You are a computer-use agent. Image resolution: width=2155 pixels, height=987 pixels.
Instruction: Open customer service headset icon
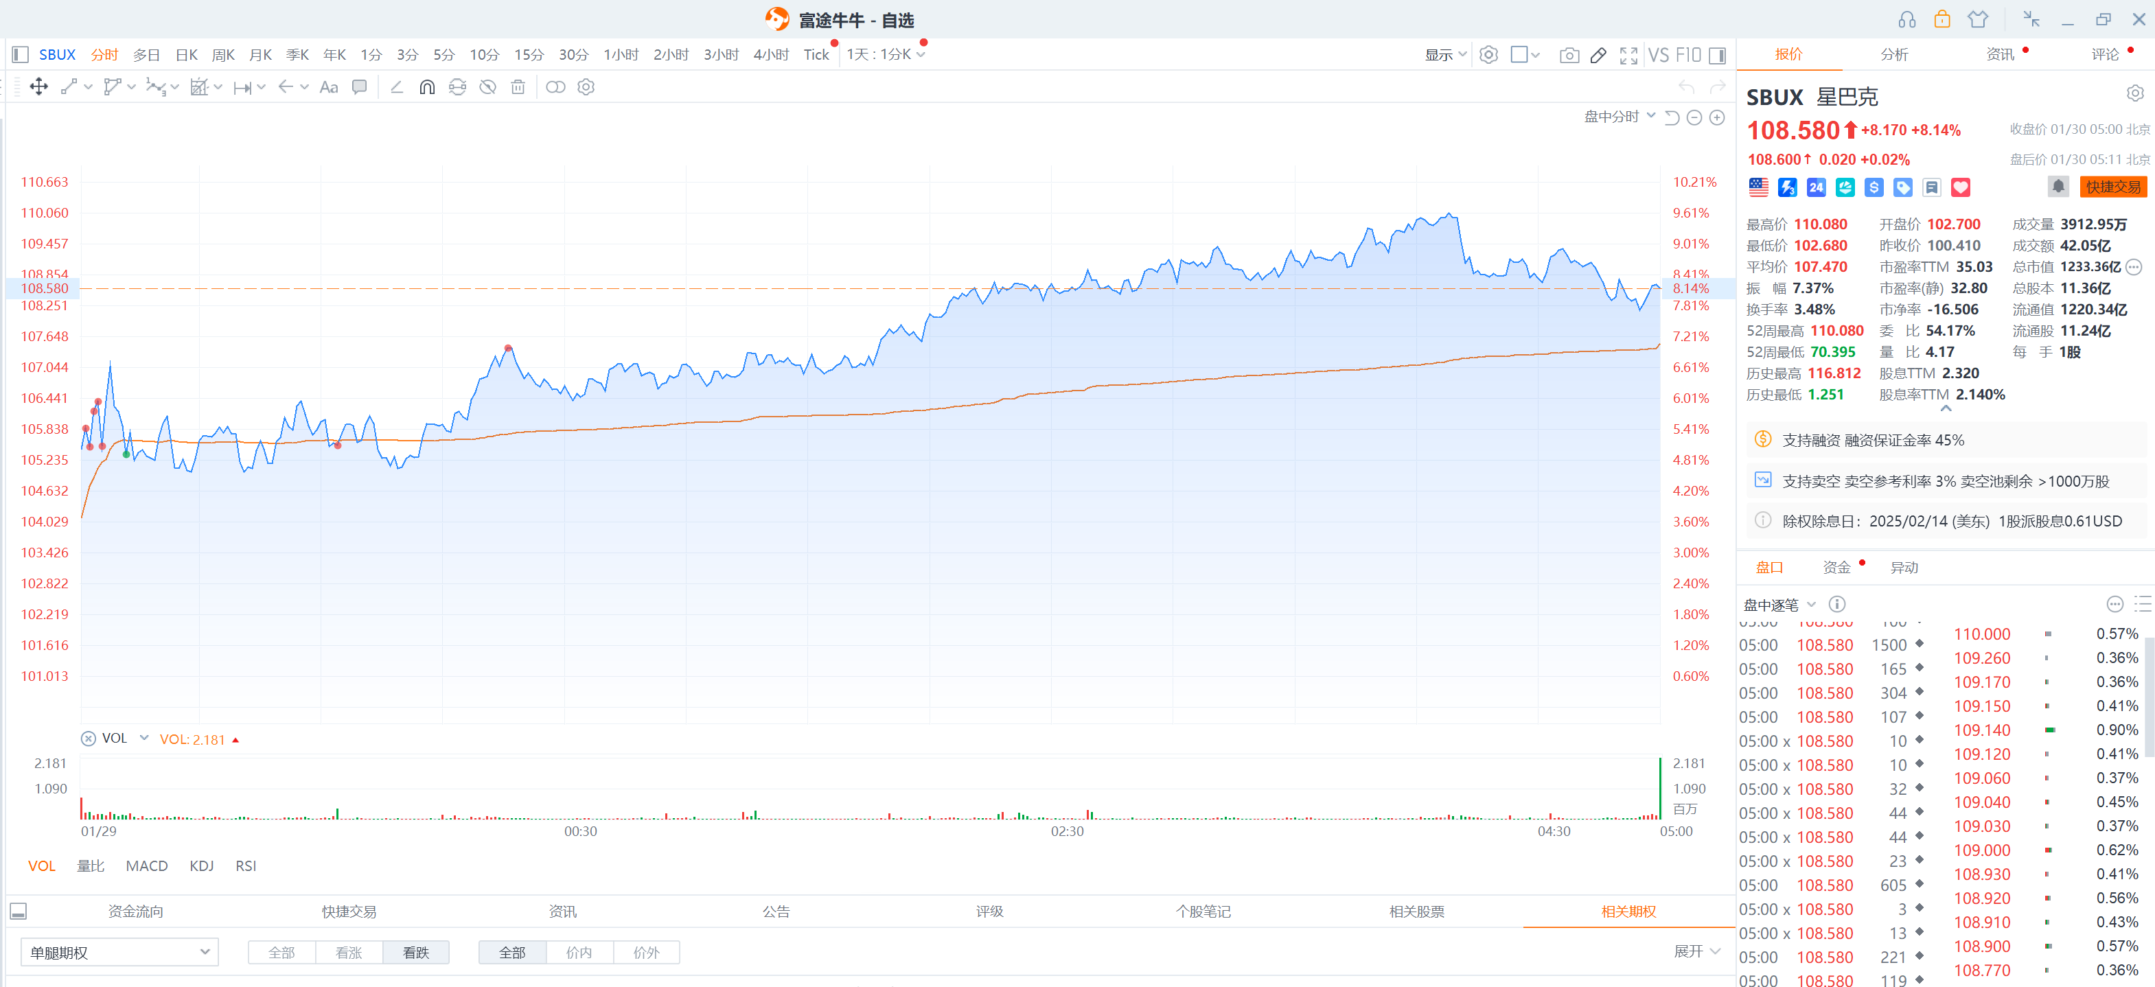(1906, 19)
